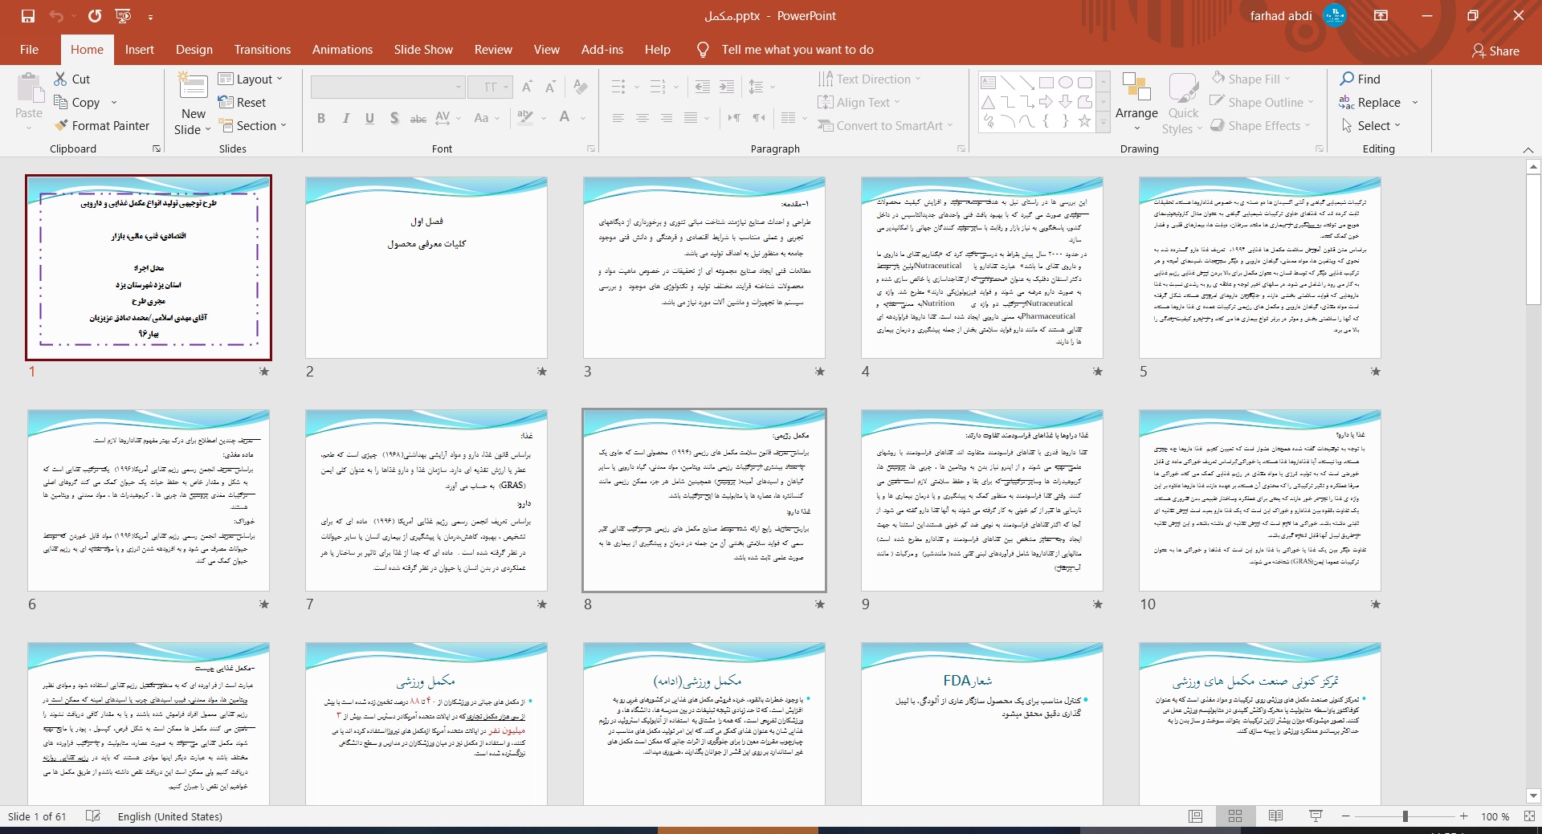
Task: Expand the Layout dropdown
Action: [x=251, y=79]
